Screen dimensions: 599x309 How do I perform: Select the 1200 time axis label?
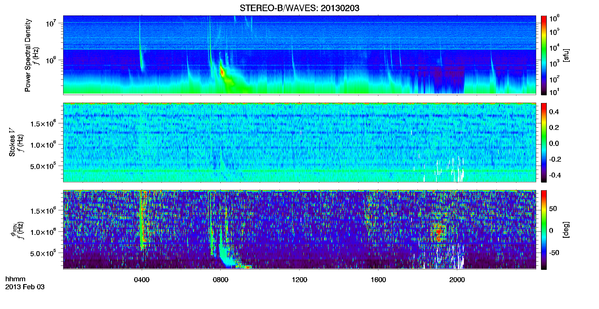click(299, 280)
